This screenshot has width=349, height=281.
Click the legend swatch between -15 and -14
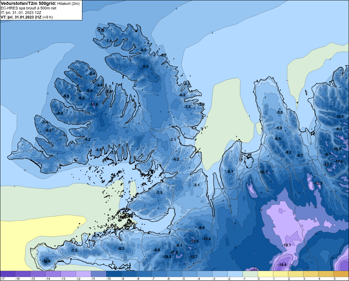[x=38, y=274]
